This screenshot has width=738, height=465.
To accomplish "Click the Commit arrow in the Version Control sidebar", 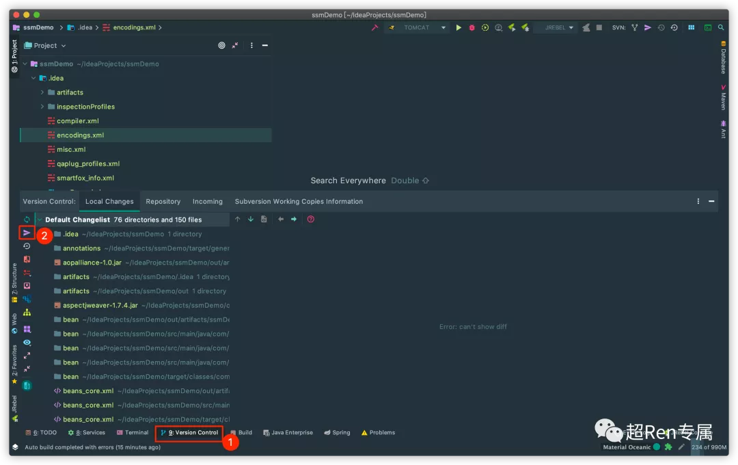I will (x=27, y=232).
